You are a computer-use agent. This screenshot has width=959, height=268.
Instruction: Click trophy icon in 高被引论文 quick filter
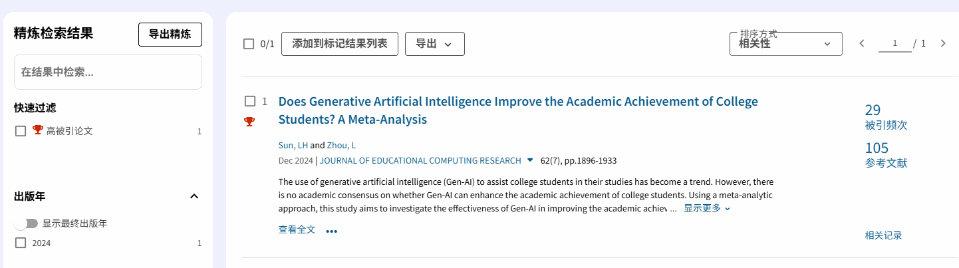point(38,130)
